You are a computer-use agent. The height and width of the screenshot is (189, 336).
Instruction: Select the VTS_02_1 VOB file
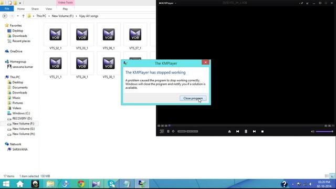click(56, 36)
